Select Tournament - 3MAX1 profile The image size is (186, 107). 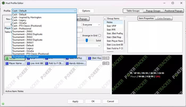pos(44,43)
